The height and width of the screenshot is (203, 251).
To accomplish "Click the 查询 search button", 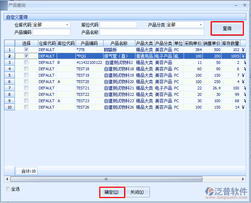I will tap(227, 28).
